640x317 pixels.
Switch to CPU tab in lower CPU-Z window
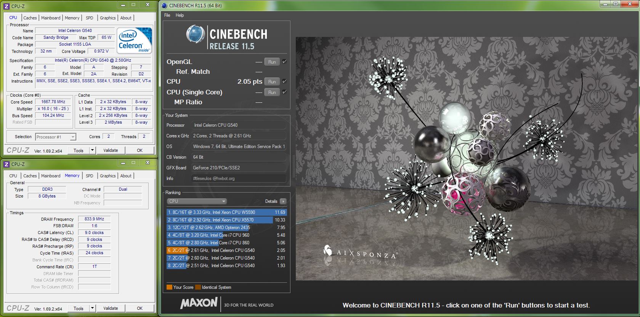tap(13, 176)
